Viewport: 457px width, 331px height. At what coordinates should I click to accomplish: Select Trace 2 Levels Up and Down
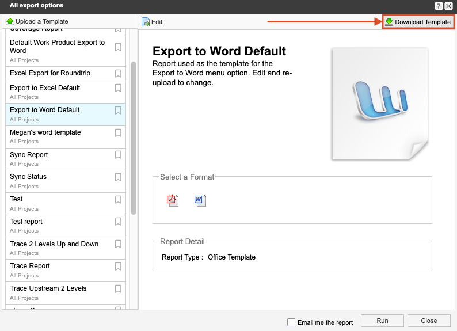pyautogui.click(x=54, y=244)
